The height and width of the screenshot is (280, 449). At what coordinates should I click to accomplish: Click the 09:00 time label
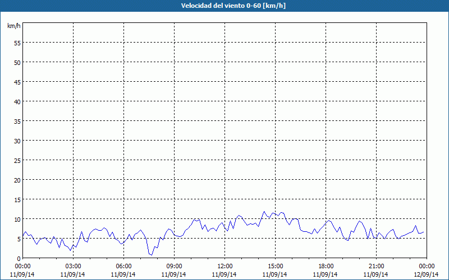click(x=174, y=266)
